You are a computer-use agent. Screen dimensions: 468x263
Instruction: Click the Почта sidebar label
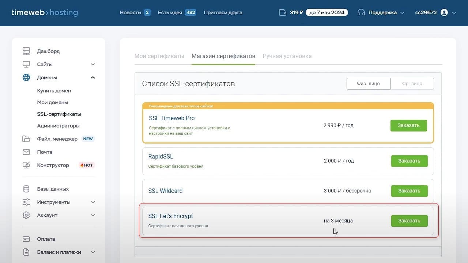click(45, 152)
